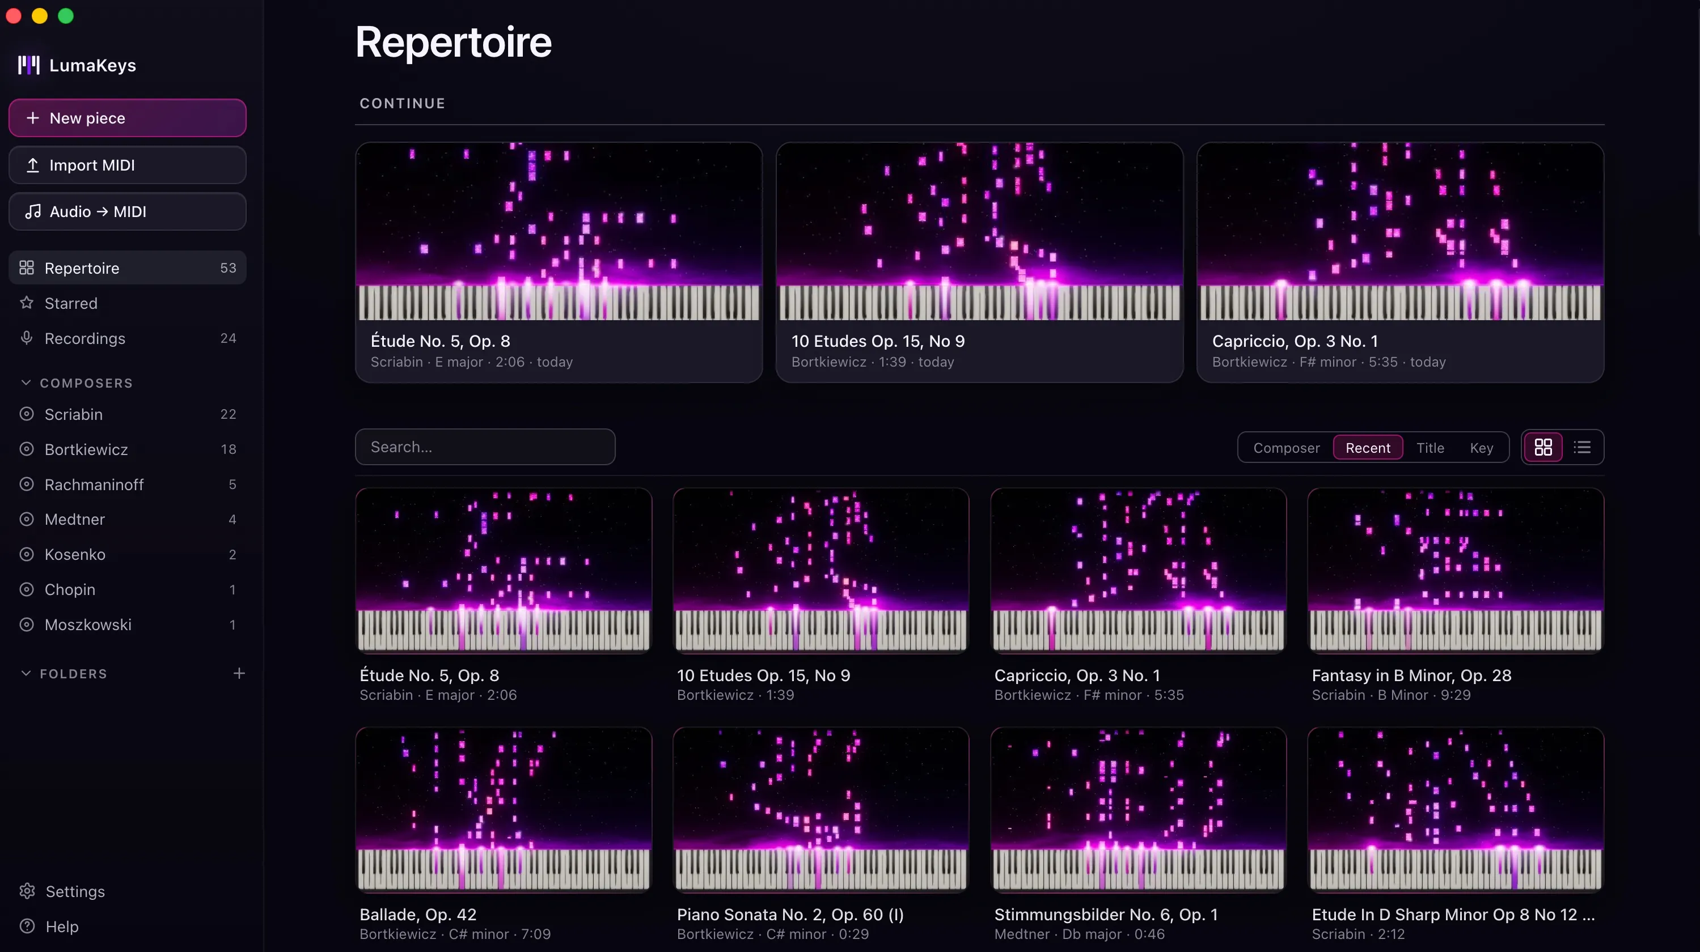Focus the Search field
Screen dimensions: 1700x952
[x=485, y=447]
